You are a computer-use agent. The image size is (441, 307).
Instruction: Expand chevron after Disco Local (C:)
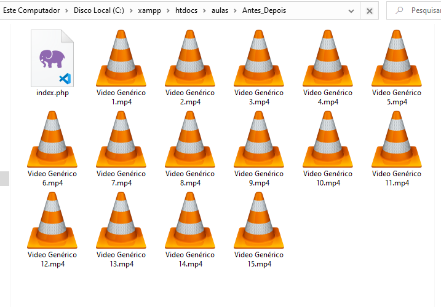[131, 10]
